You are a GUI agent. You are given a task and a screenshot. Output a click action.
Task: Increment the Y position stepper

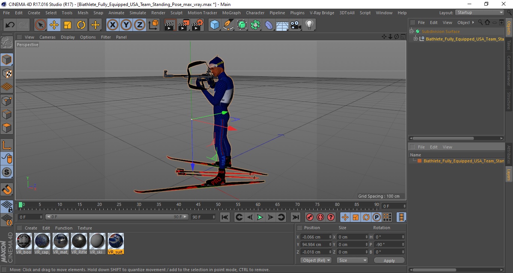coord(330,243)
